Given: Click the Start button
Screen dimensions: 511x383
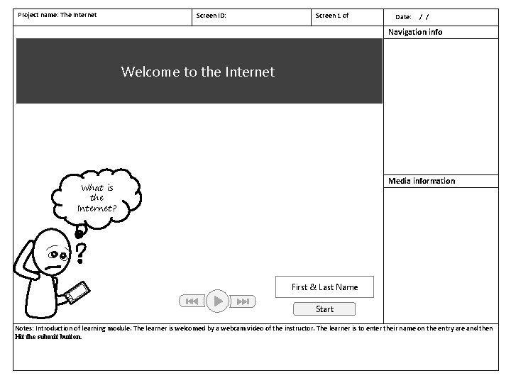Looking at the screenshot, I should click(324, 309).
